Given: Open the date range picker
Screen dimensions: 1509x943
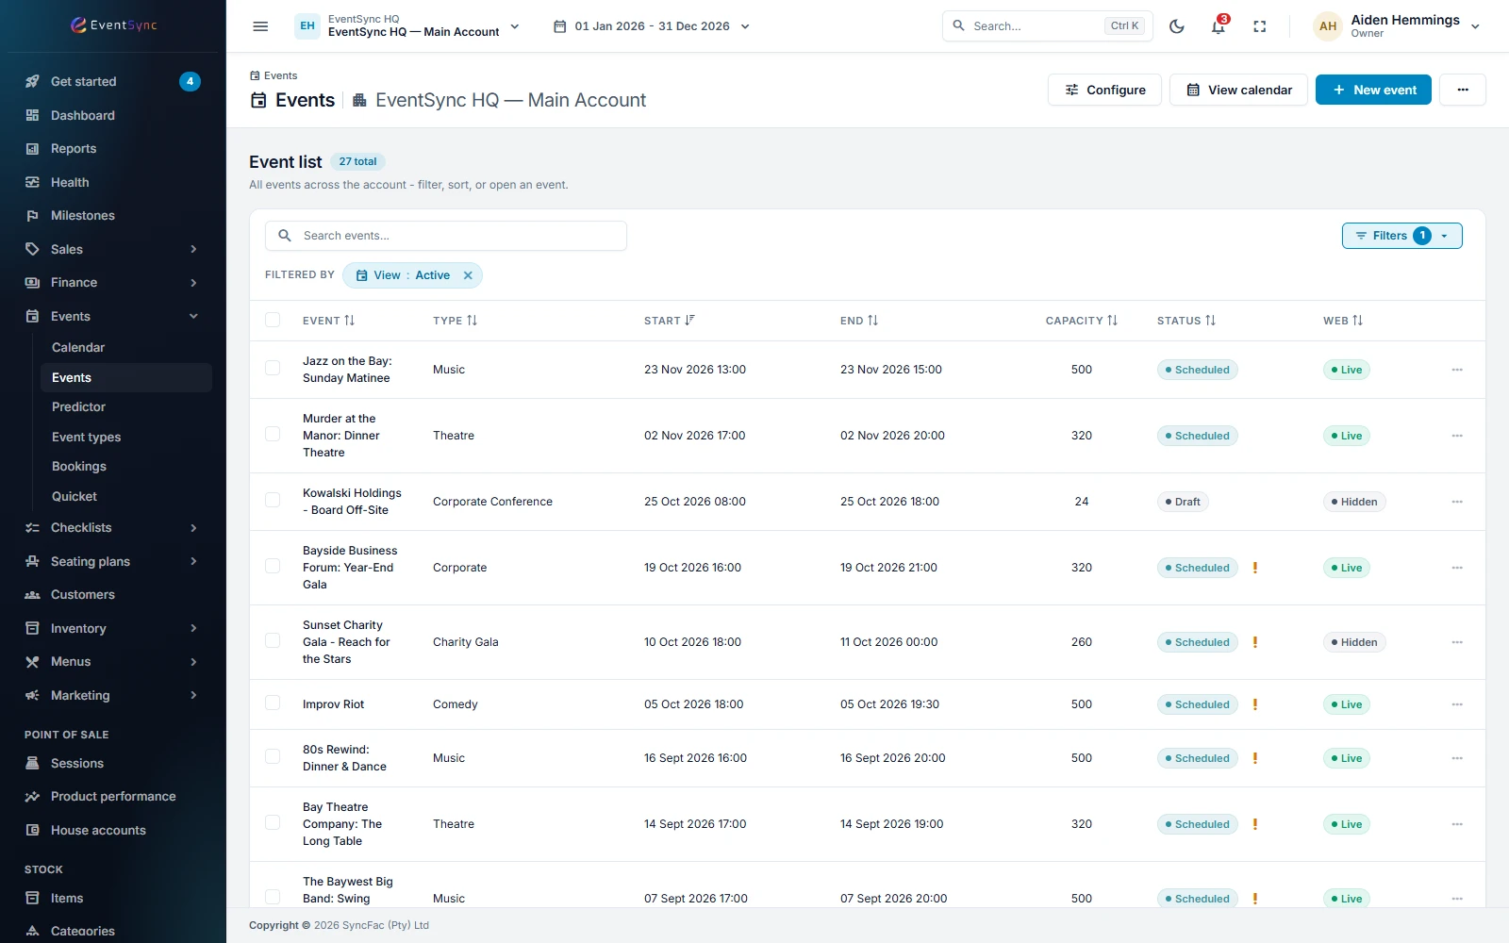Looking at the screenshot, I should tap(651, 26).
